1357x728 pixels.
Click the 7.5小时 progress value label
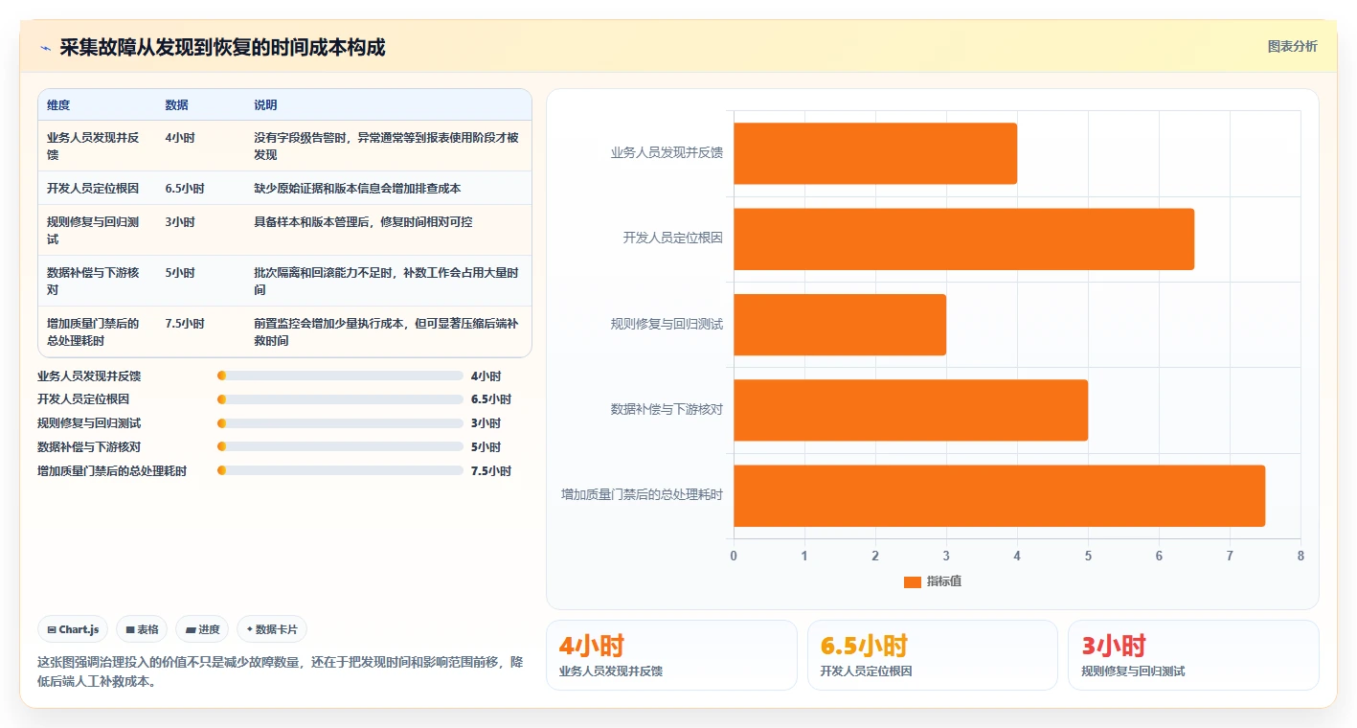coord(491,470)
